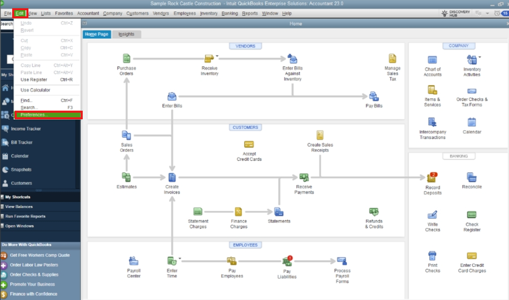Open Enter Bills Against Inventory
Screen dimensions: 509x300
pos(292,59)
